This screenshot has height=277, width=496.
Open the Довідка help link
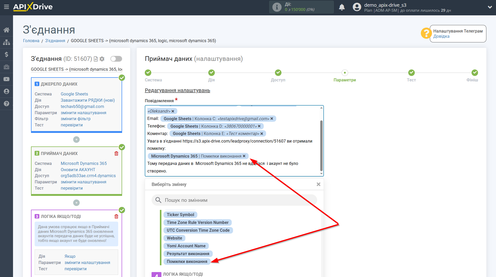point(441,36)
